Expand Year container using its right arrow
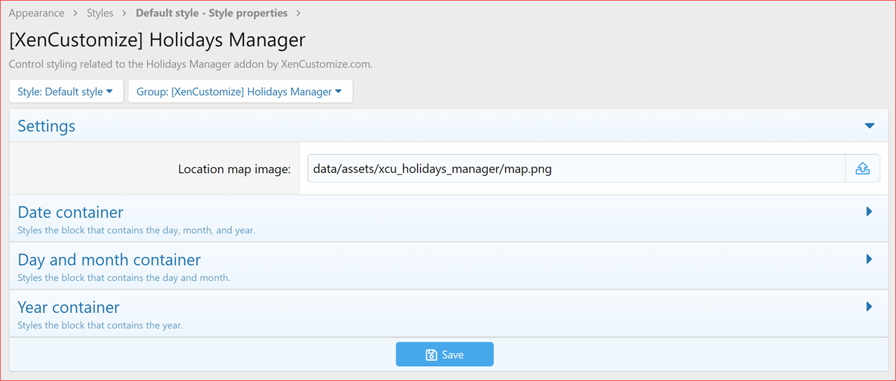Viewport: 896px width, 381px height. pyautogui.click(x=869, y=307)
